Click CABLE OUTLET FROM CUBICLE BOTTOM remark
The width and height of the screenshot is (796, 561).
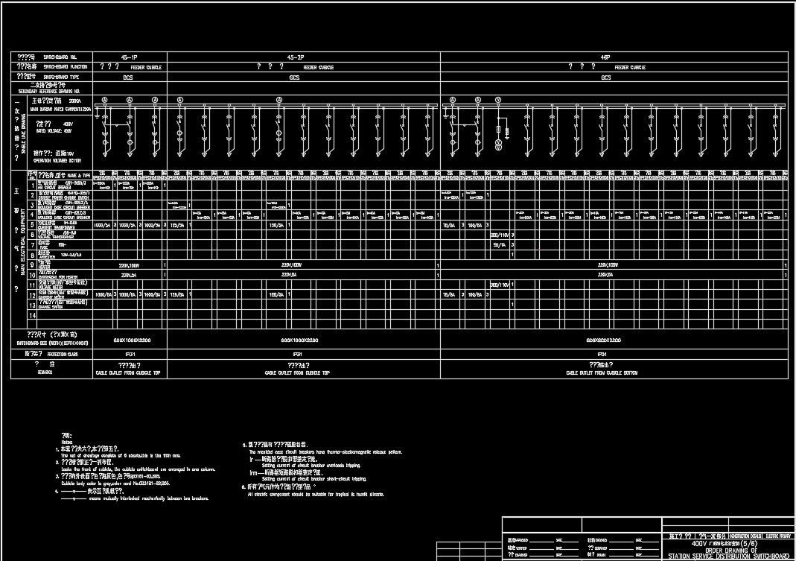[x=602, y=373]
